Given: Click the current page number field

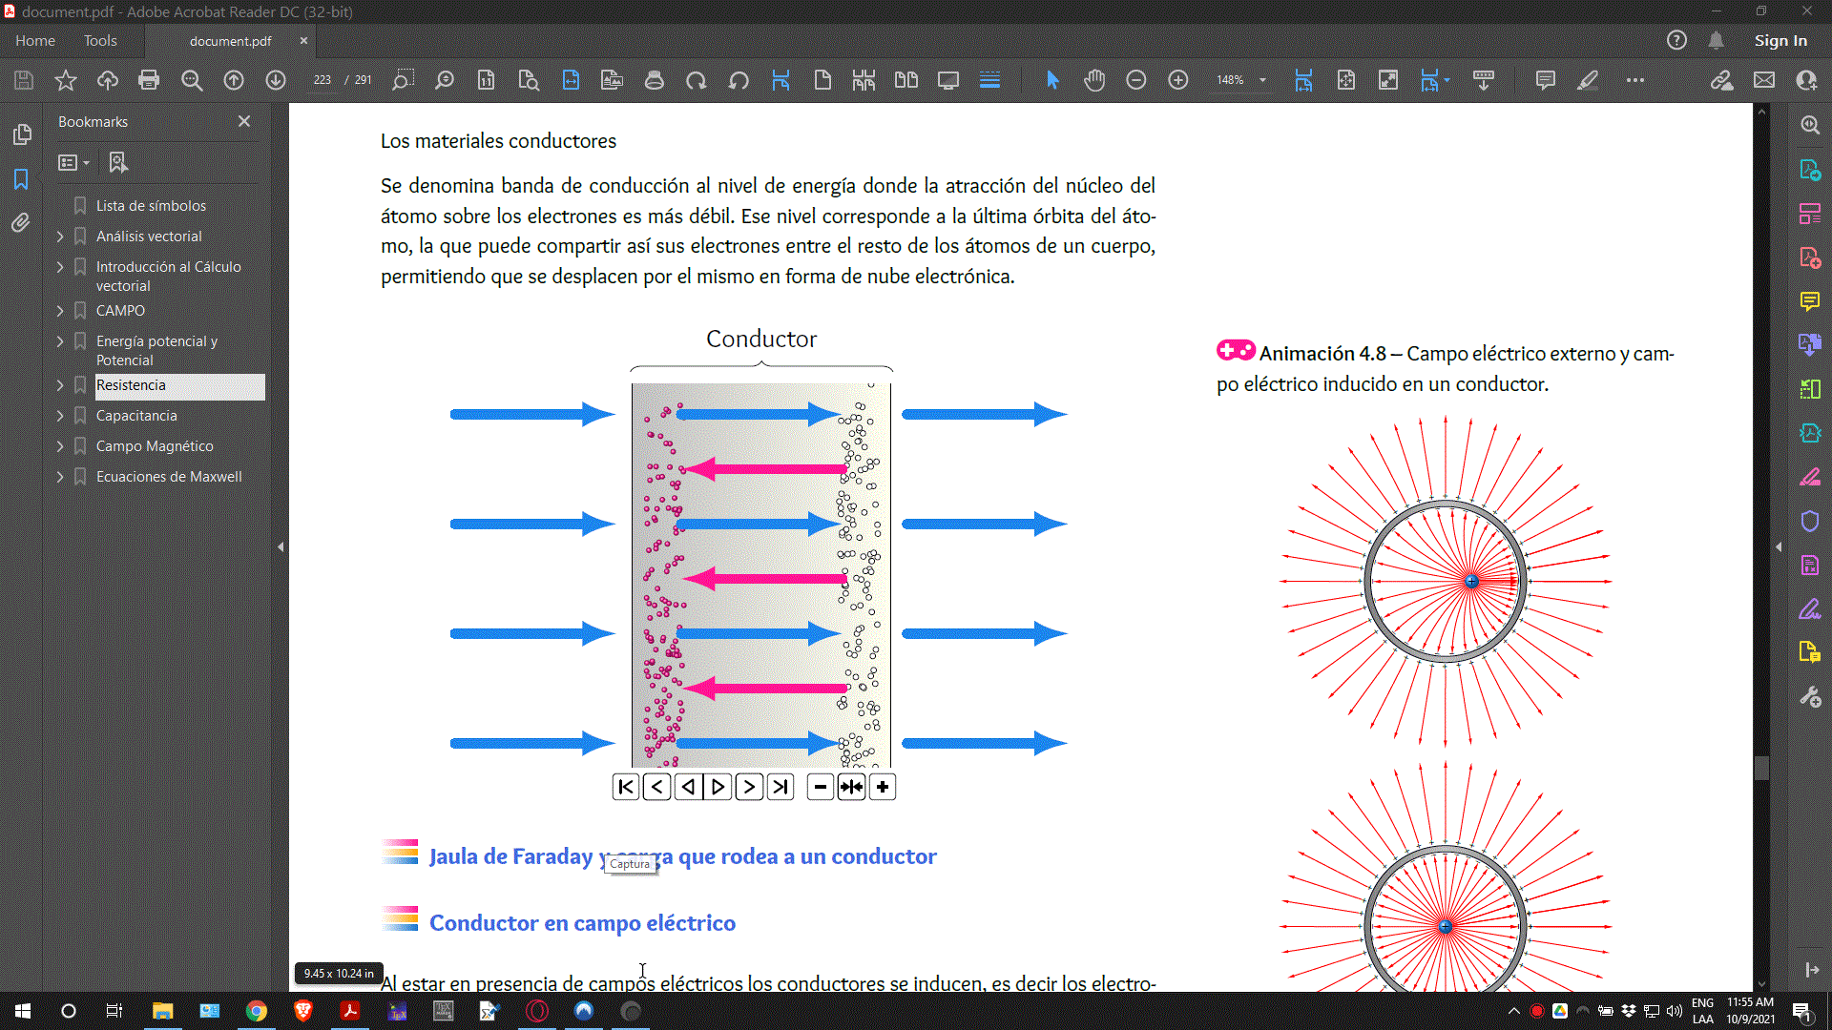Looking at the screenshot, I should pyautogui.click(x=322, y=80).
